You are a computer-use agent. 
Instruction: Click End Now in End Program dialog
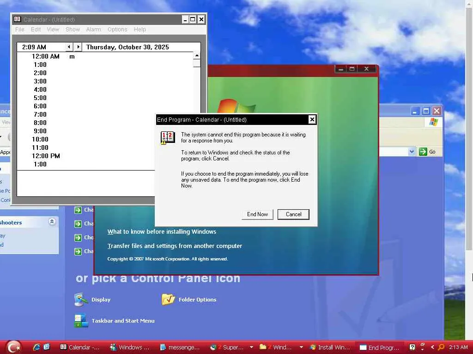(x=257, y=214)
